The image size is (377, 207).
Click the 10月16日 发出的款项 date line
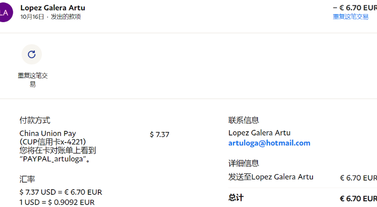point(51,17)
